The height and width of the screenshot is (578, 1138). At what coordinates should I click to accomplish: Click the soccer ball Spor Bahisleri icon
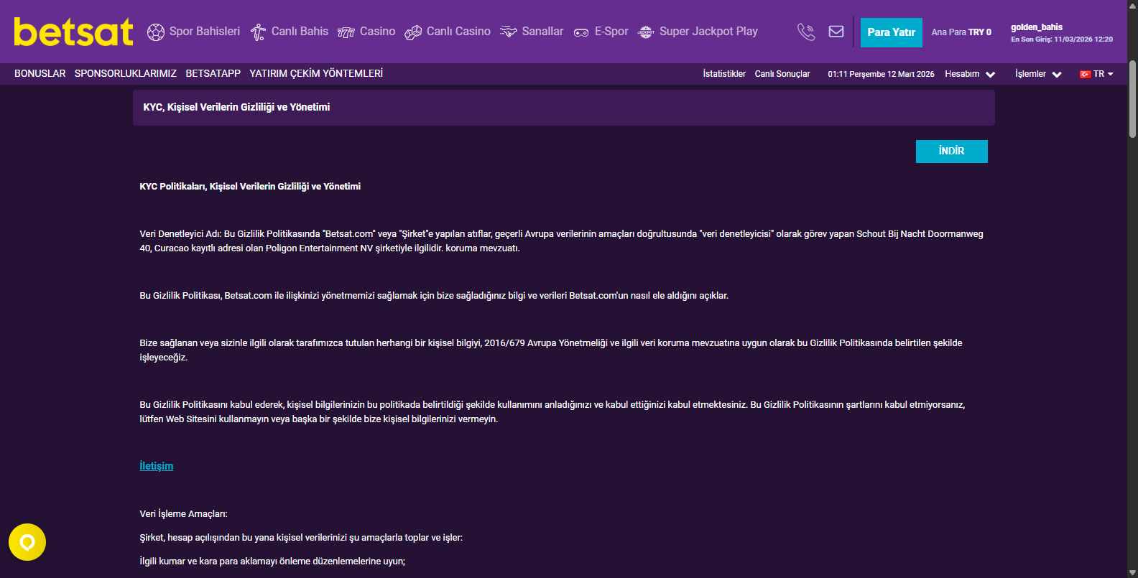coord(156,32)
